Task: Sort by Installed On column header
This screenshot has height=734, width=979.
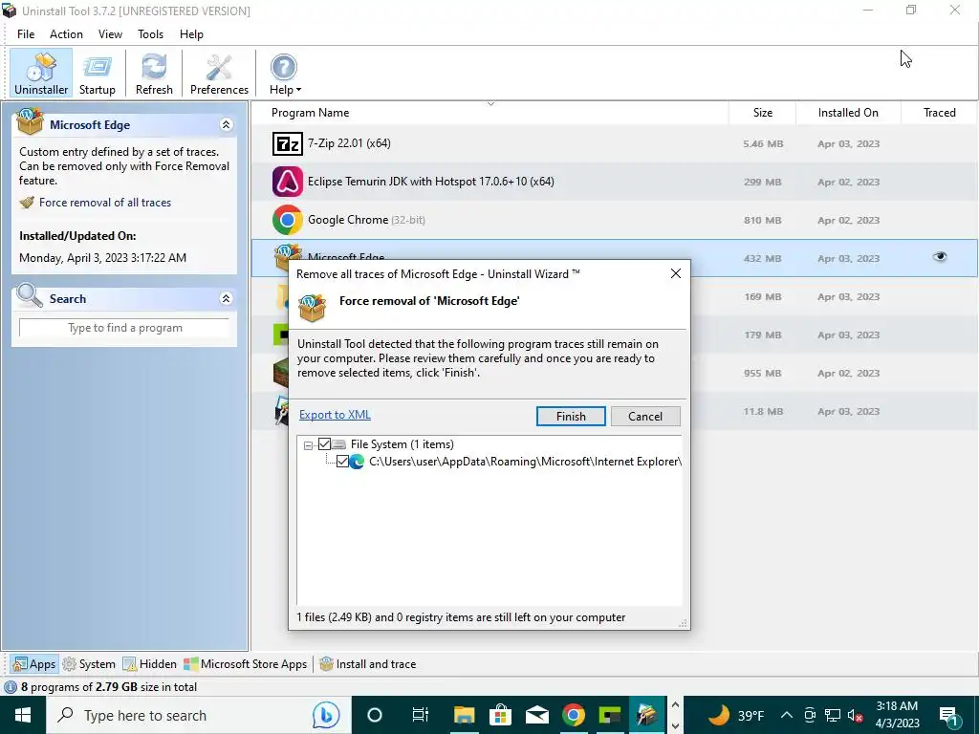Action: (x=848, y=113)
